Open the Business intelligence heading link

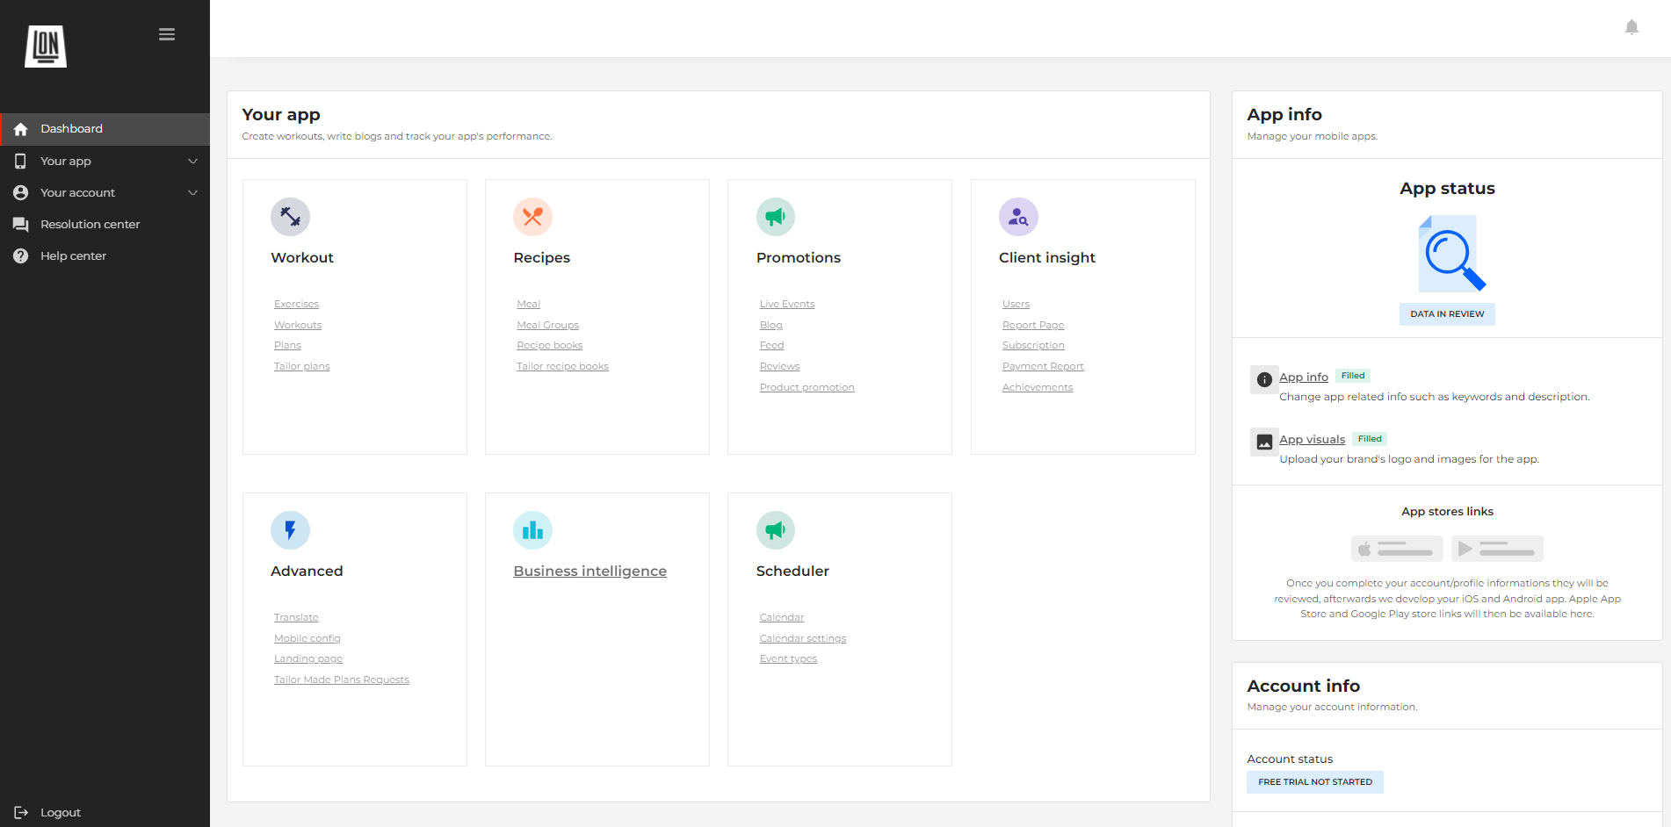point(590,572)
